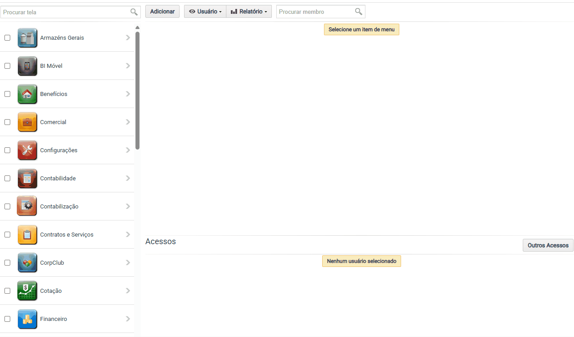Select the CorpClub menu label
The width and height of the screenshot is (574, 337).
[52, 263]
